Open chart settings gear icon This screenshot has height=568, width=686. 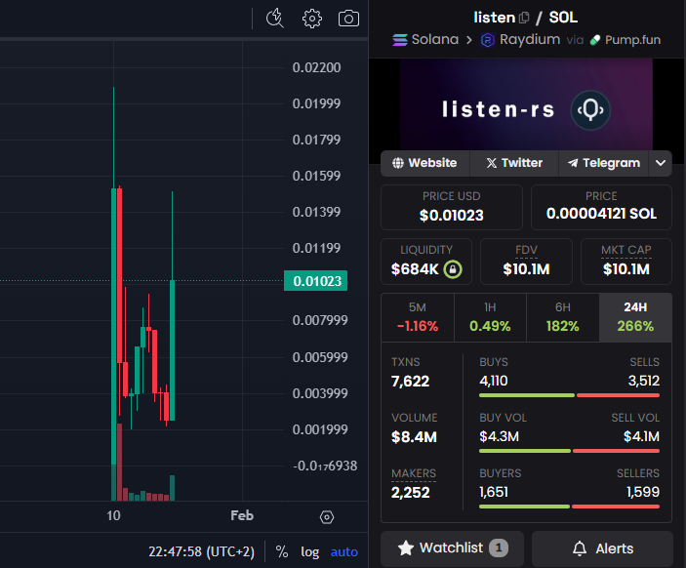coord(312,19)
